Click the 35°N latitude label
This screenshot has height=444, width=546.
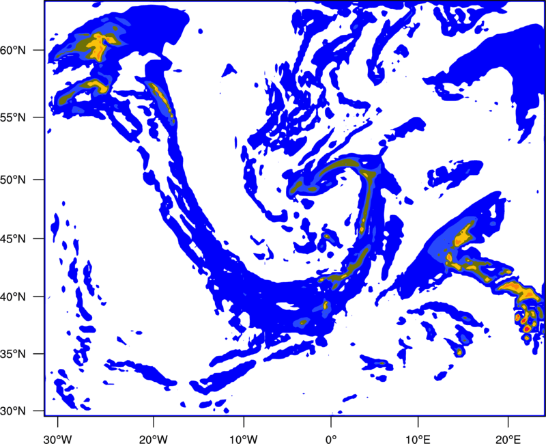[13, 354]
